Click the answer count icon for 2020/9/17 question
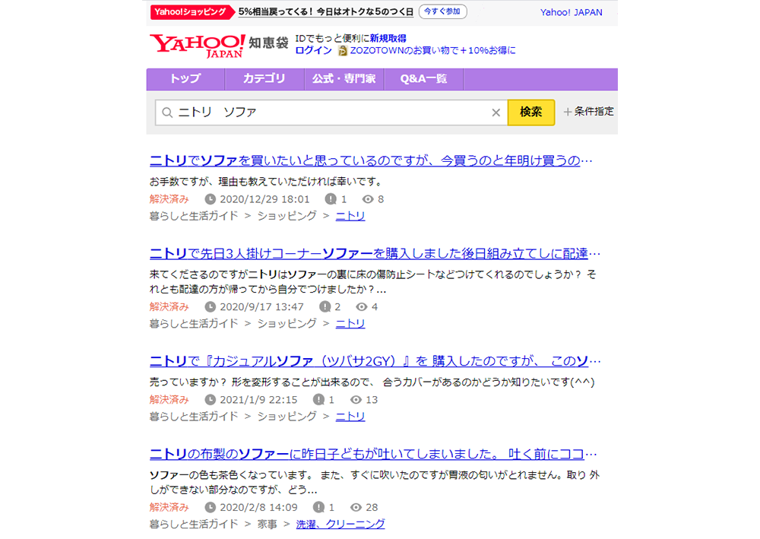Viewport: 760px width, 539px height. pos(325,307)
